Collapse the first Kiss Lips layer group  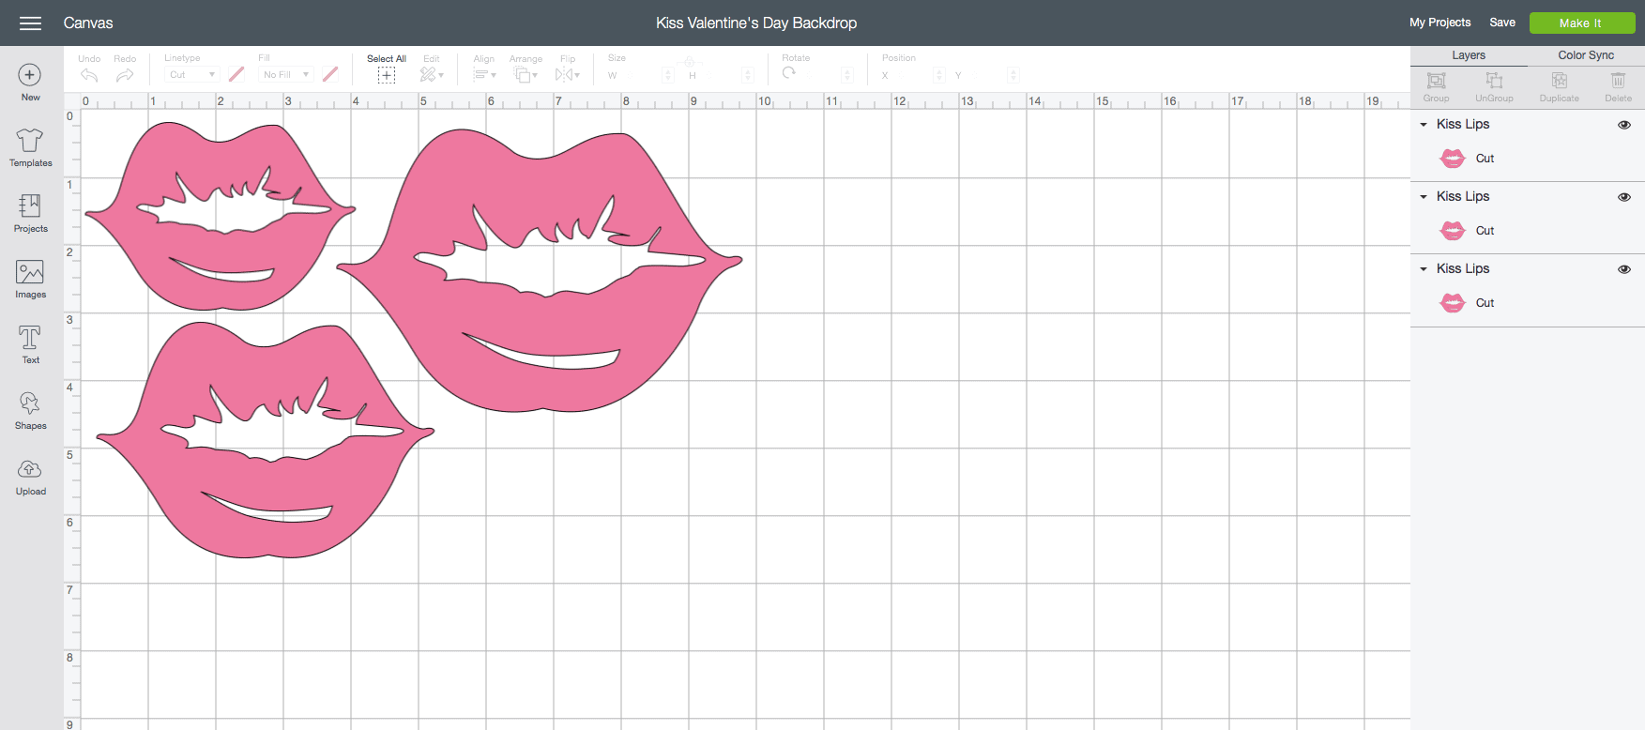point(1424,125)
